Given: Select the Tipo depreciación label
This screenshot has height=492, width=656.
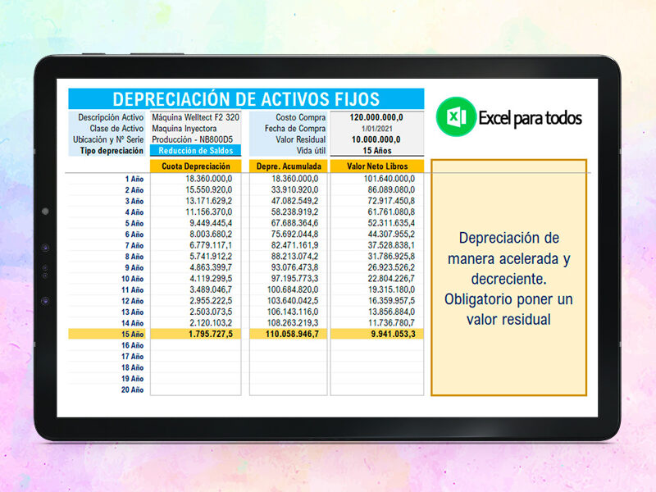Looking at the screenshot, I should [112, 151].
